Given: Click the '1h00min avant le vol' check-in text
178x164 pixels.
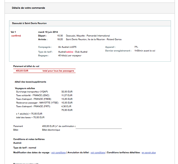Looking at the screenshot, I should (x=145, y=51).
